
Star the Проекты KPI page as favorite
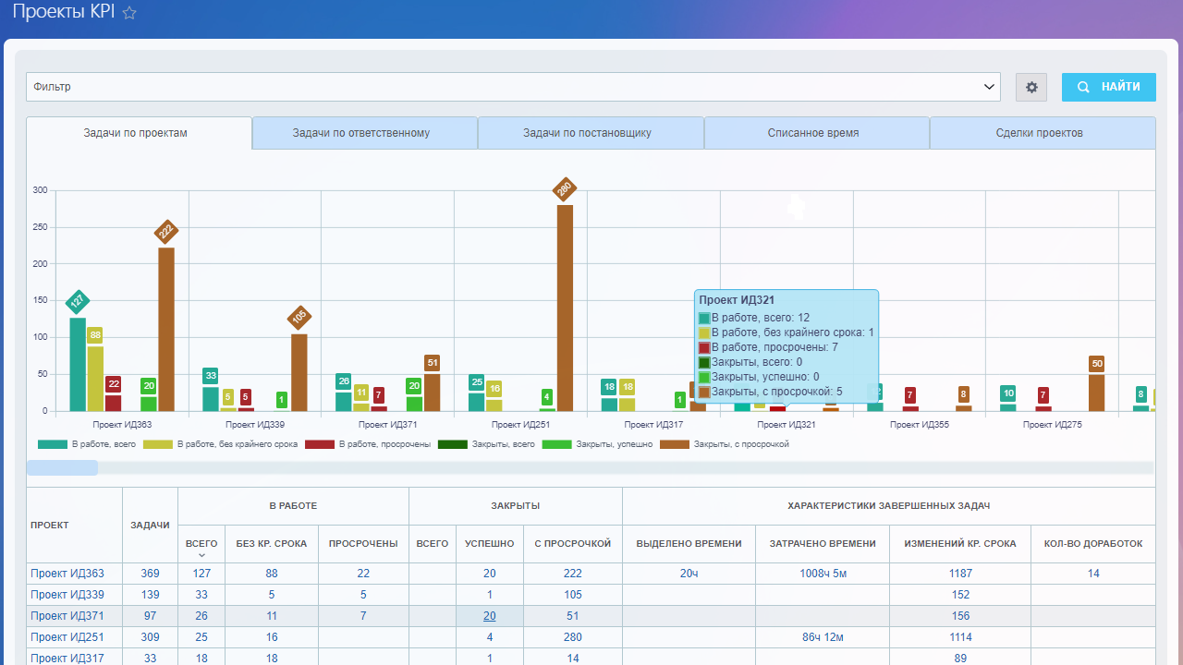click(x=129, y=13)
